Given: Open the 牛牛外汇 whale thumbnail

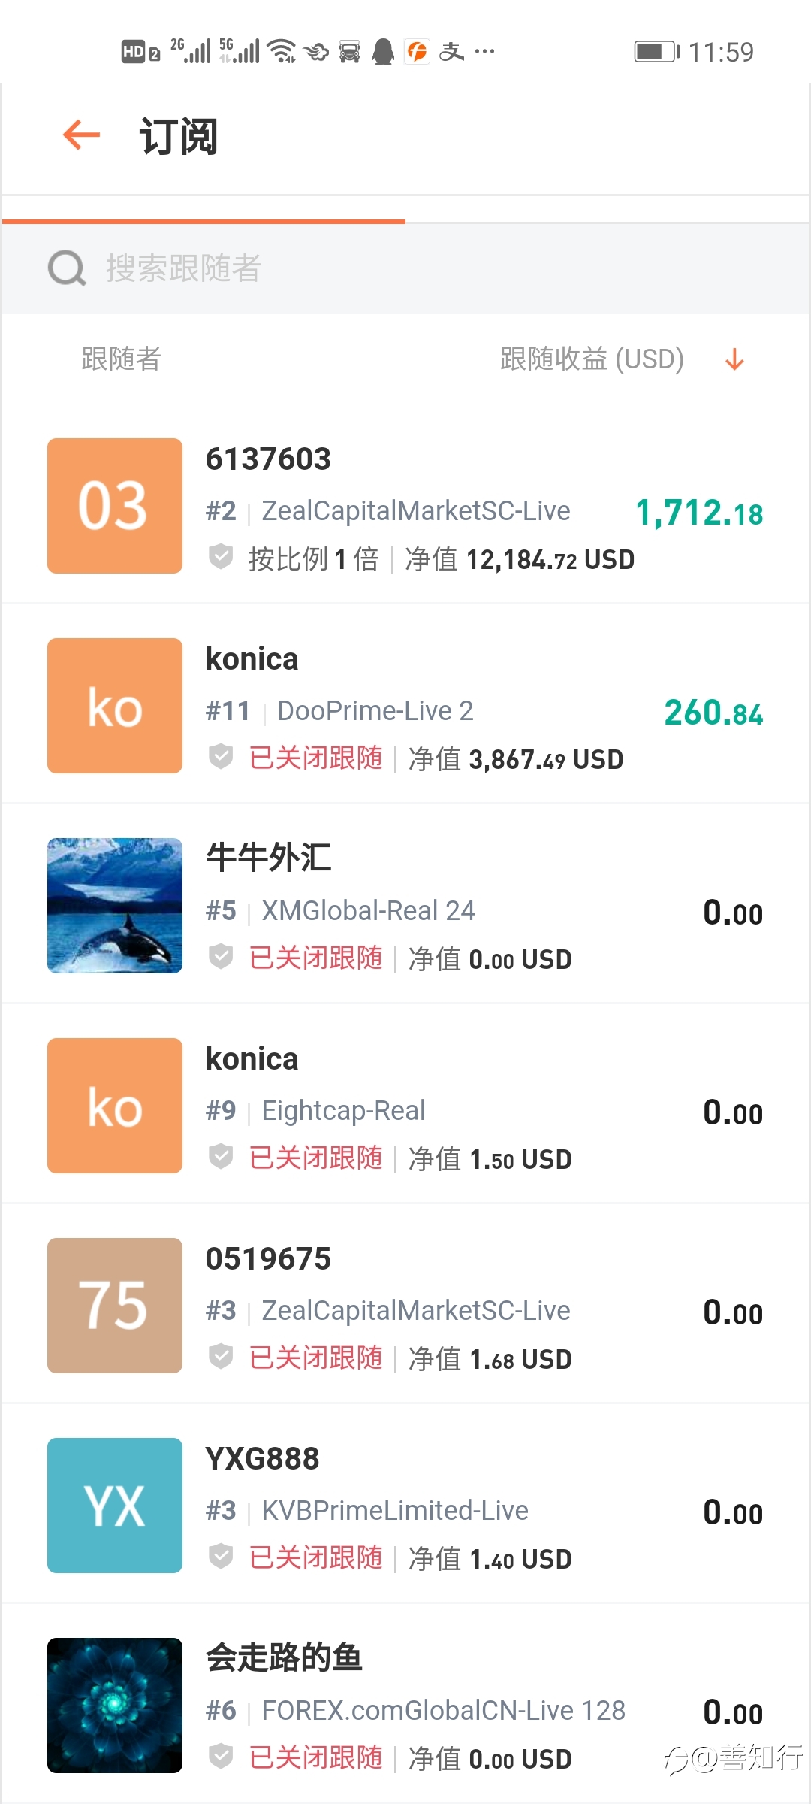Looking at the screenshot, I should (x=115, y=906).
